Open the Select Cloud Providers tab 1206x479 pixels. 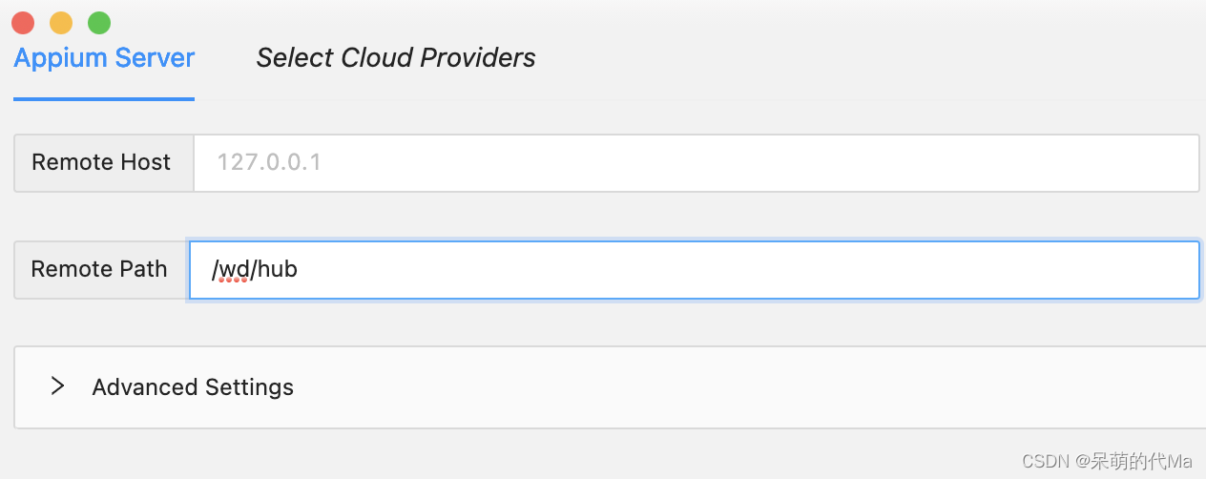click(x=395, y=58)
